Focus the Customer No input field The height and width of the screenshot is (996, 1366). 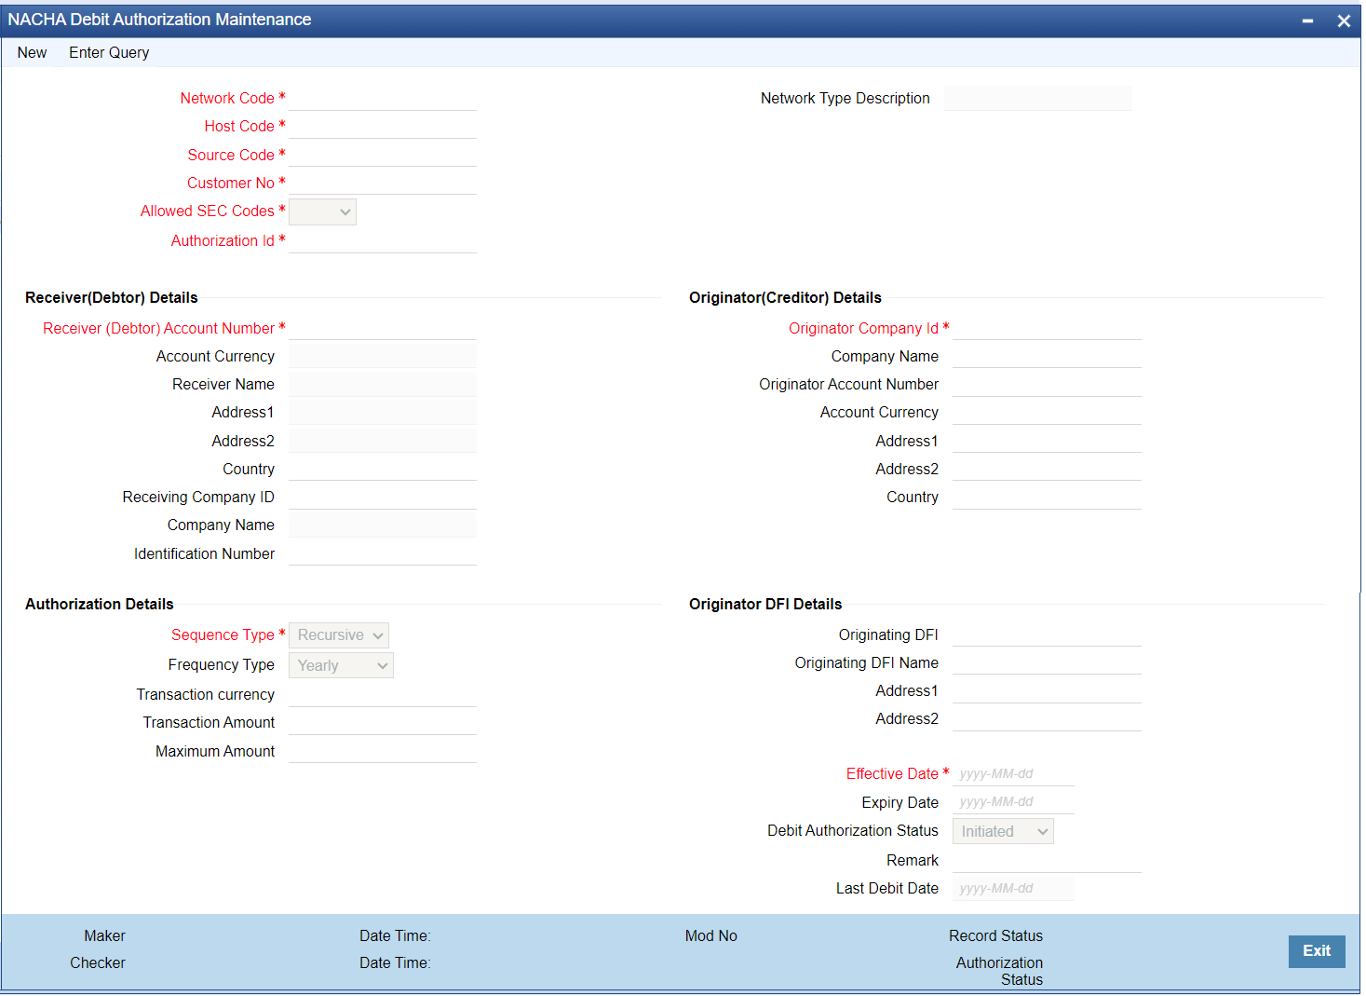383,183
